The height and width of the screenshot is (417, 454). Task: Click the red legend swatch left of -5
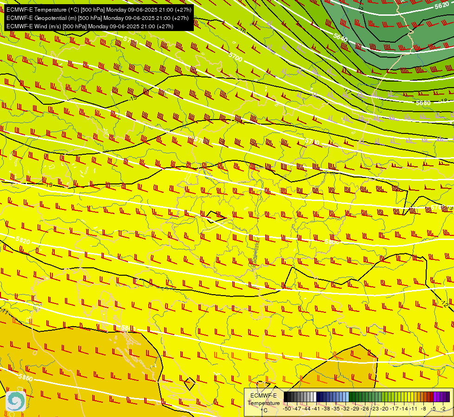tap(432, 397)
